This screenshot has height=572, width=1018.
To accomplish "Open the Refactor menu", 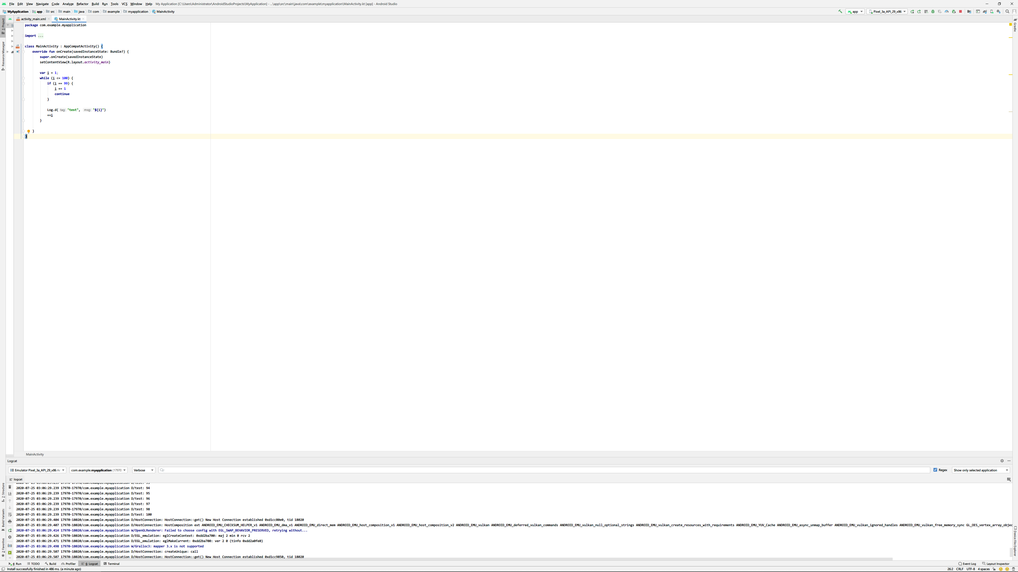I will [82, 4].
